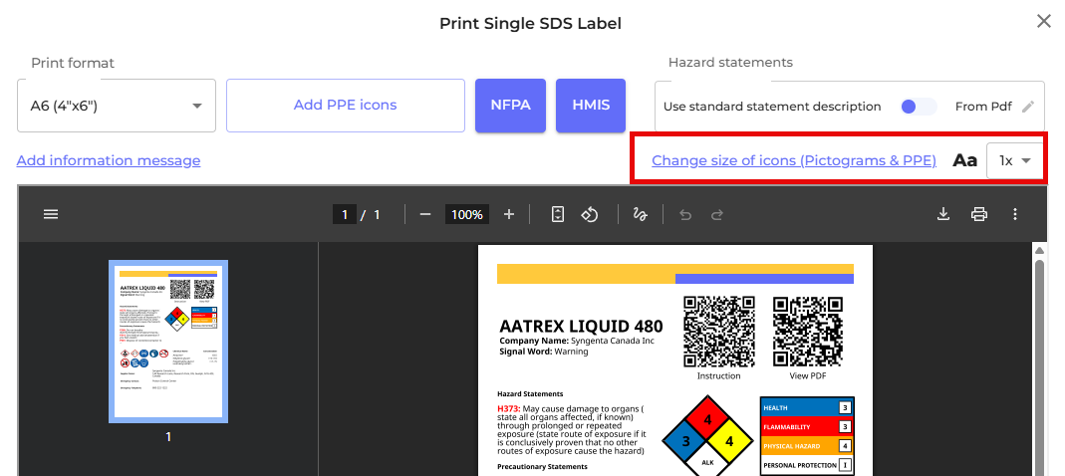Open the Add information message link
This screenshot has height=476, width=1065.
(x=109, y=161)
